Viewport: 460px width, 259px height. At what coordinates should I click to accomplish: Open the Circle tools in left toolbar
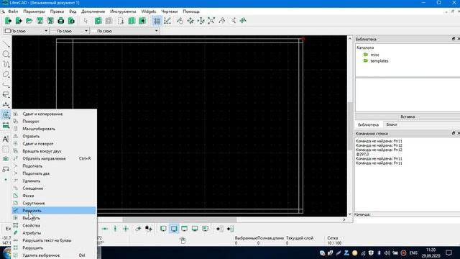(x=6, y=54)
